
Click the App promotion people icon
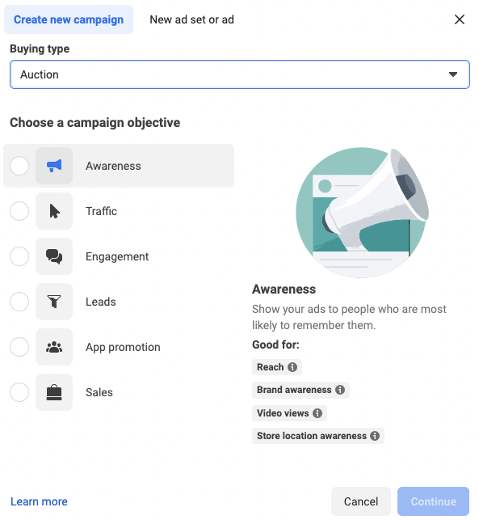point(54,347)
